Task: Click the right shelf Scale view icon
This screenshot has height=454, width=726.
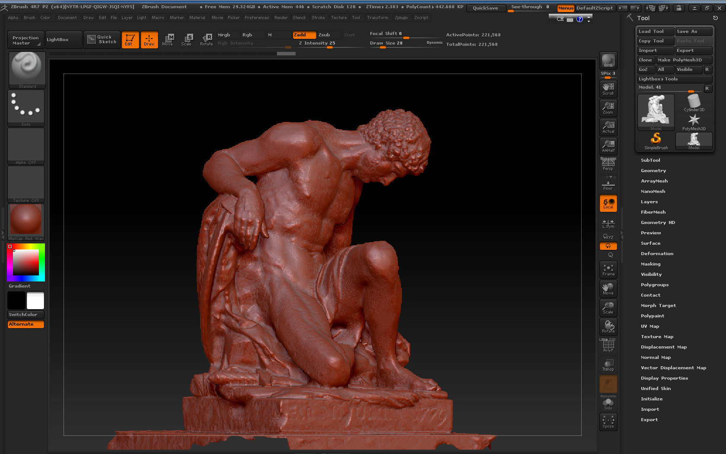Action: tap(608, 308)
